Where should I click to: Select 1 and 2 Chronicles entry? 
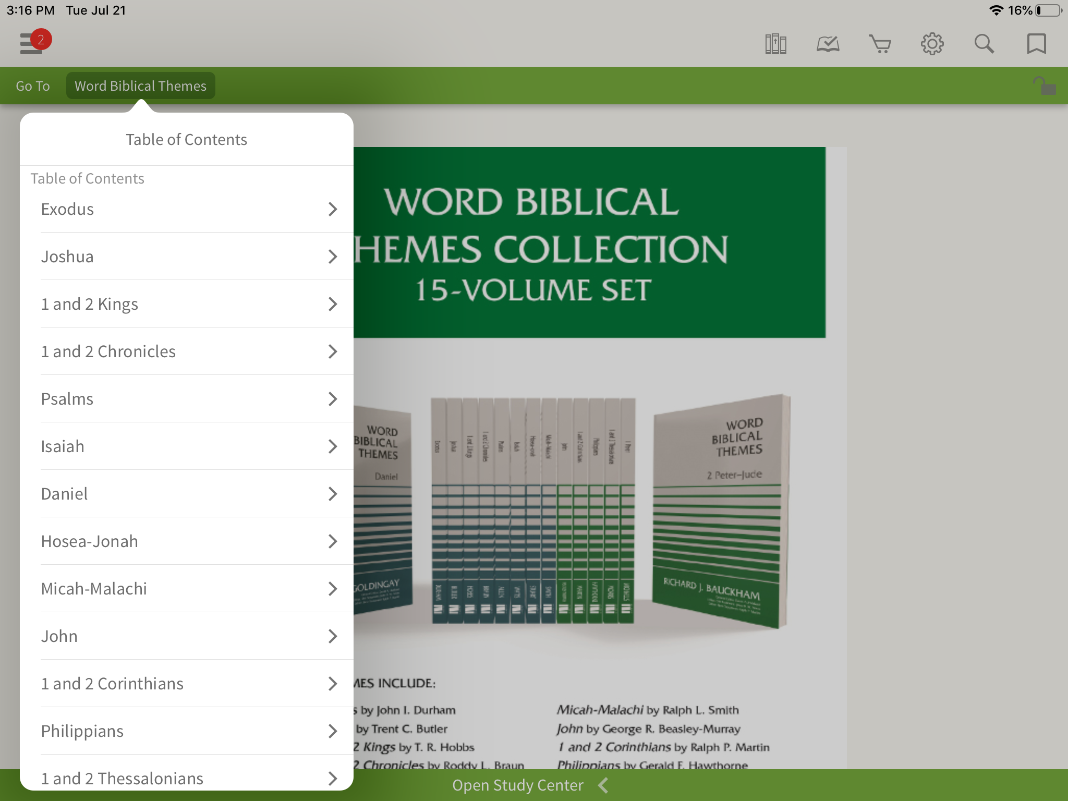click(187, 351)
